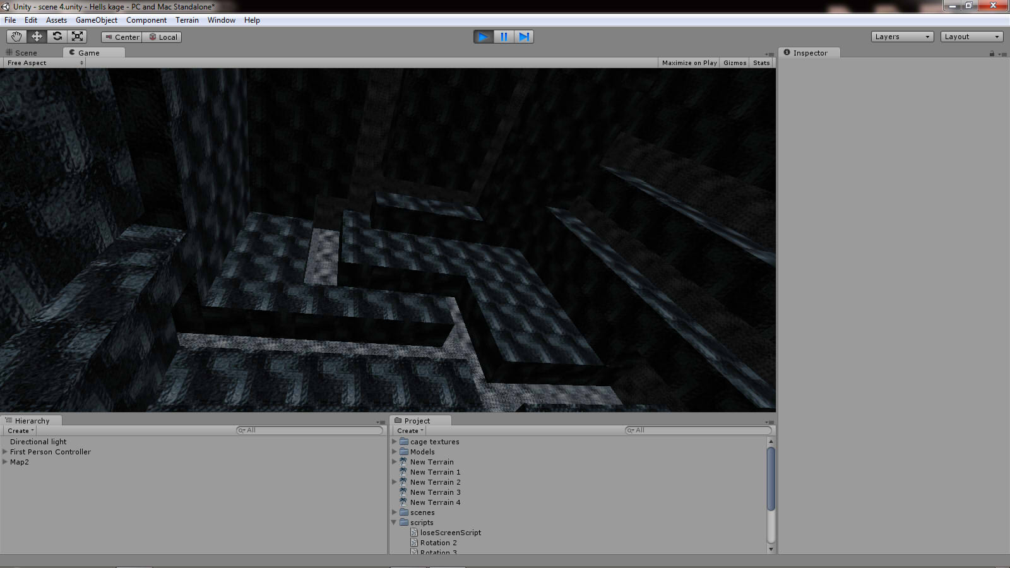The width and height of the screenshot is (1010, 568).
Task: Open Project Create dropdown
Action: 410,430
